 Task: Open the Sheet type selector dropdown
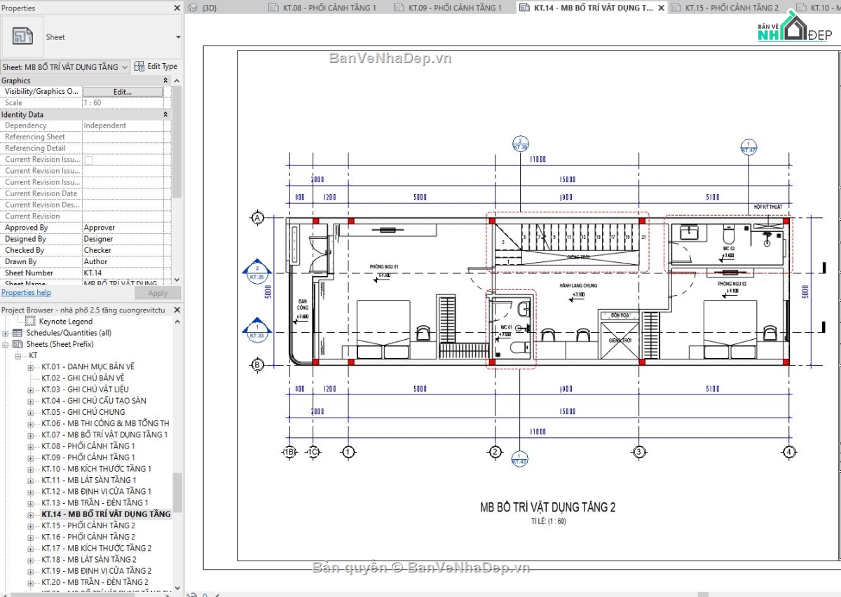point(178,37)
